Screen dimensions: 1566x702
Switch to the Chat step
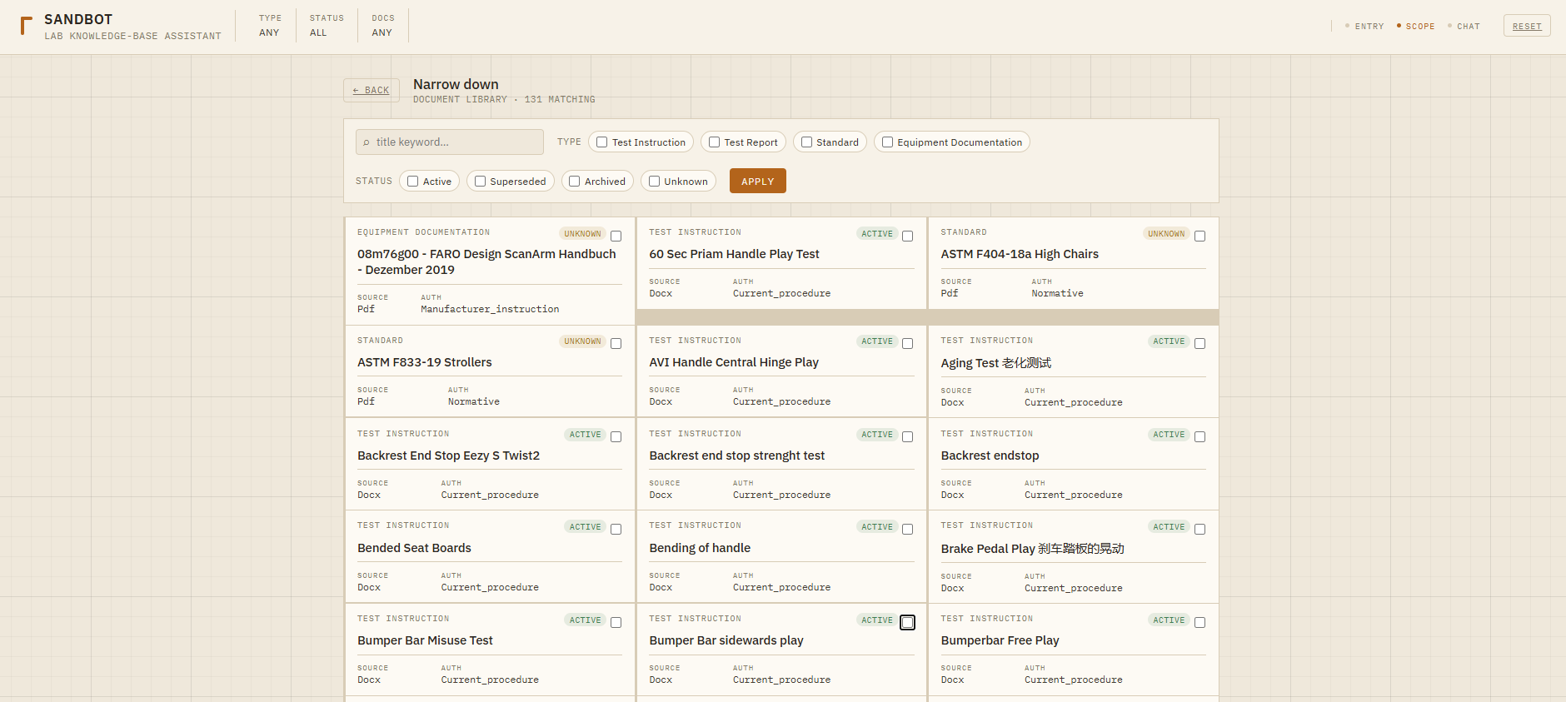1464,27
